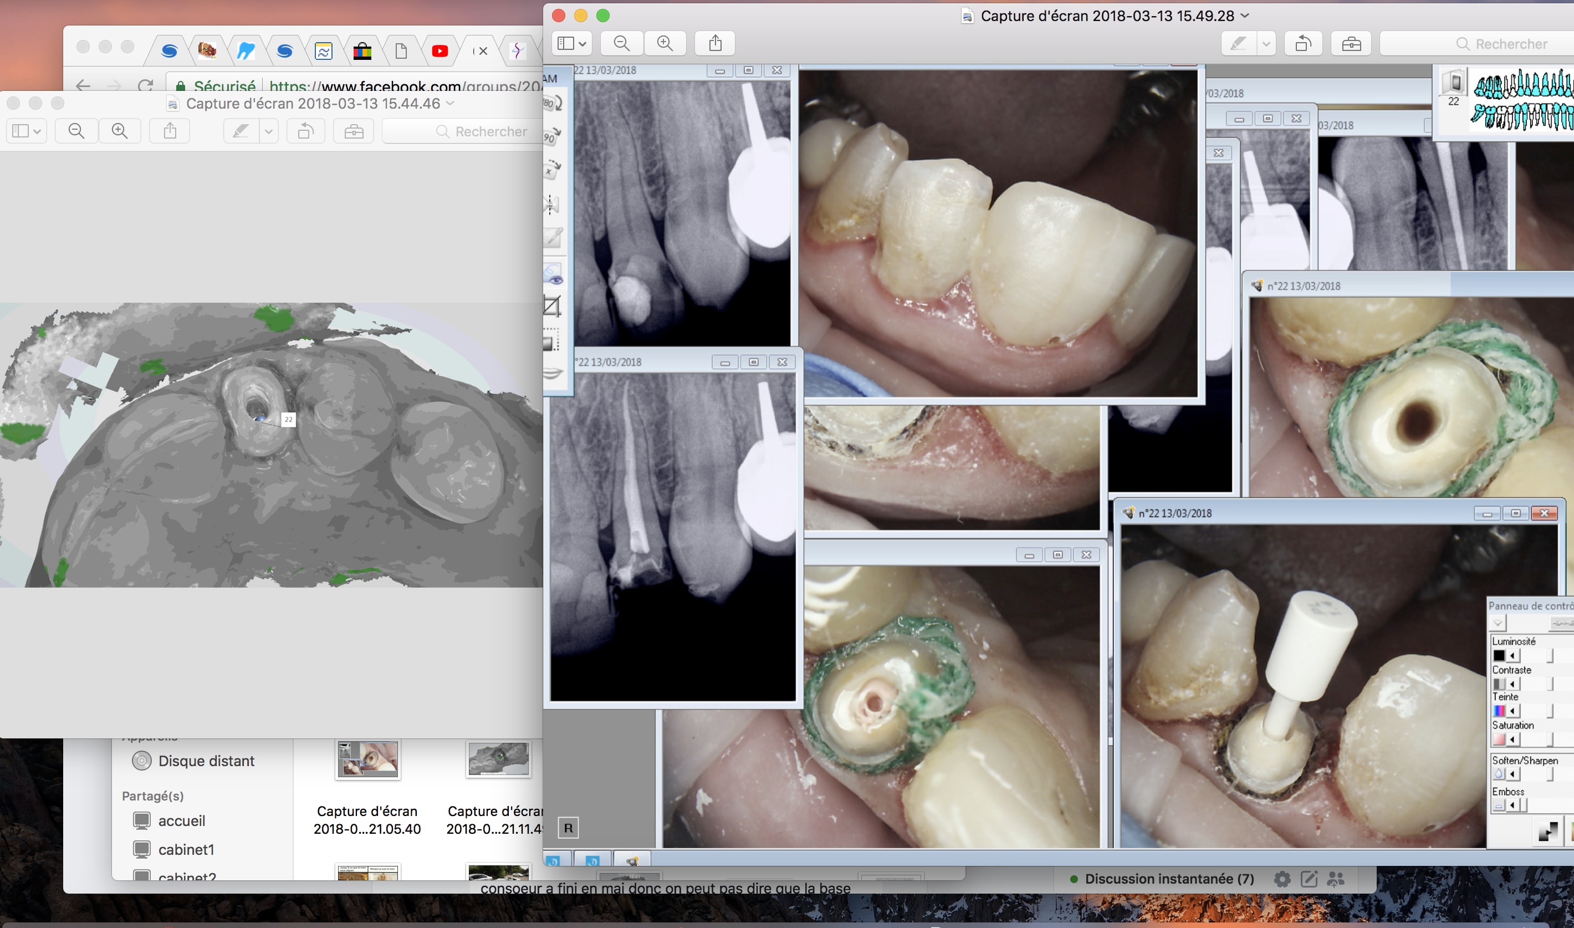Open the highlight options dropdown in the 15.44.46 window
The height and width of the screenshot is (928, 1574).
(269, 131)
